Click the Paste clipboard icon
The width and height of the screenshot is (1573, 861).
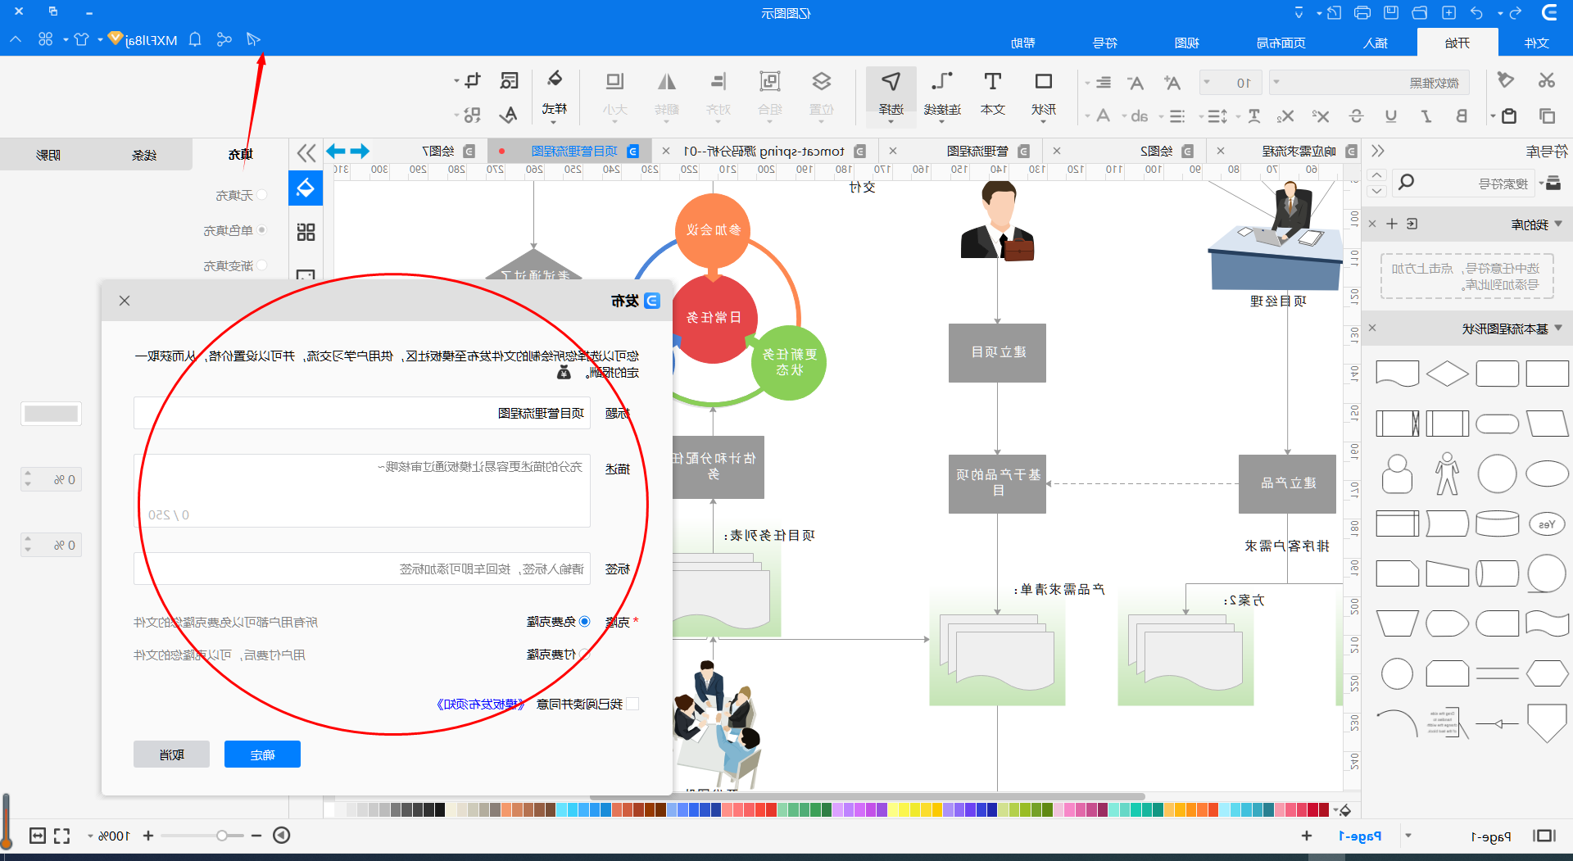coord(1509,116)
